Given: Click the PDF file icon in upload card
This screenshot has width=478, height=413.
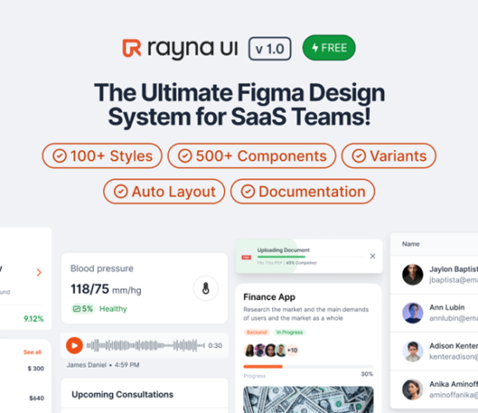Looking at the screenshot, I should 246,257.
